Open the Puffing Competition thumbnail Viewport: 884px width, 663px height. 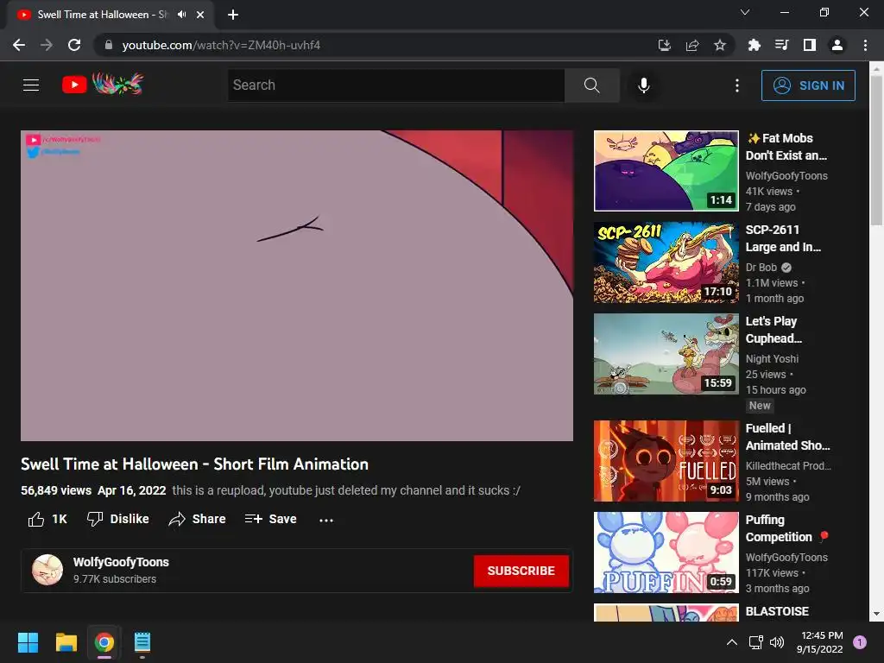(x=666, y=552)
